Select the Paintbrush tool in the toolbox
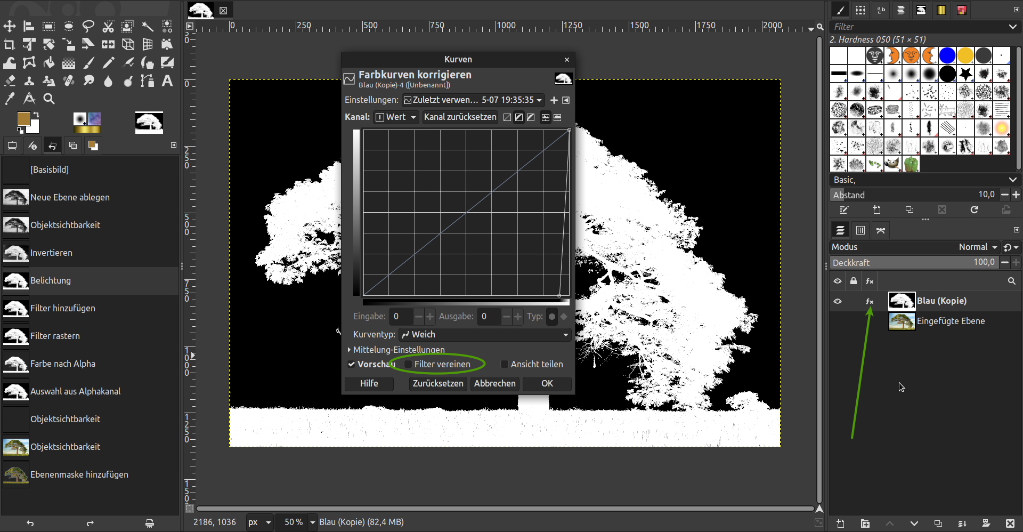The height and width of the screenshot is (532, 1023). click(x=88, y=63)
